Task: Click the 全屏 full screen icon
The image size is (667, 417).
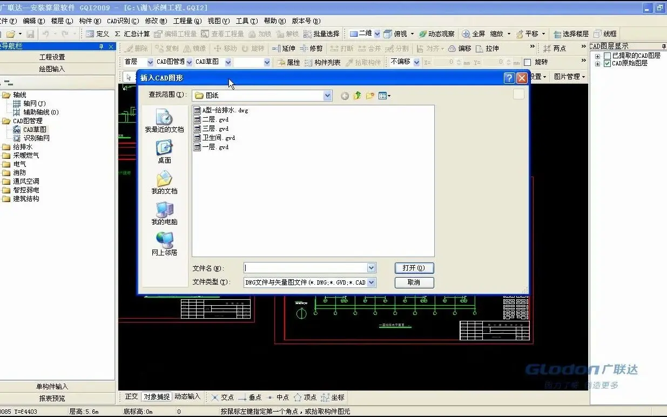Action: [x=466, y=33]
